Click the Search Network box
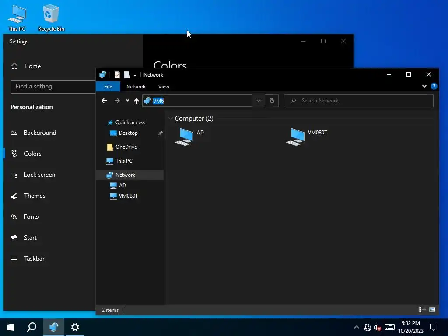The width and height of the screenshot is (448, 336). pyautogui.click(x=359, y=101)
